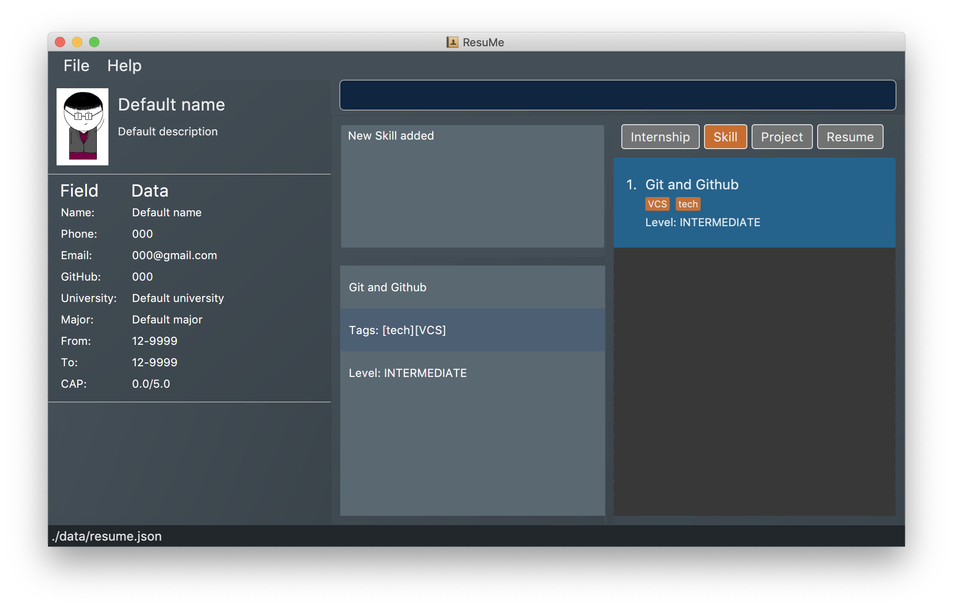
Task: Click the search input field
Action: (617, 95)
